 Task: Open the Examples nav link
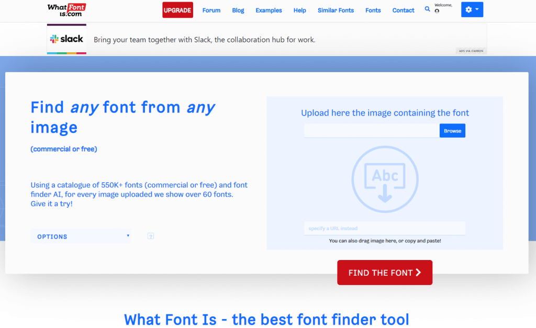coord(269,10)
